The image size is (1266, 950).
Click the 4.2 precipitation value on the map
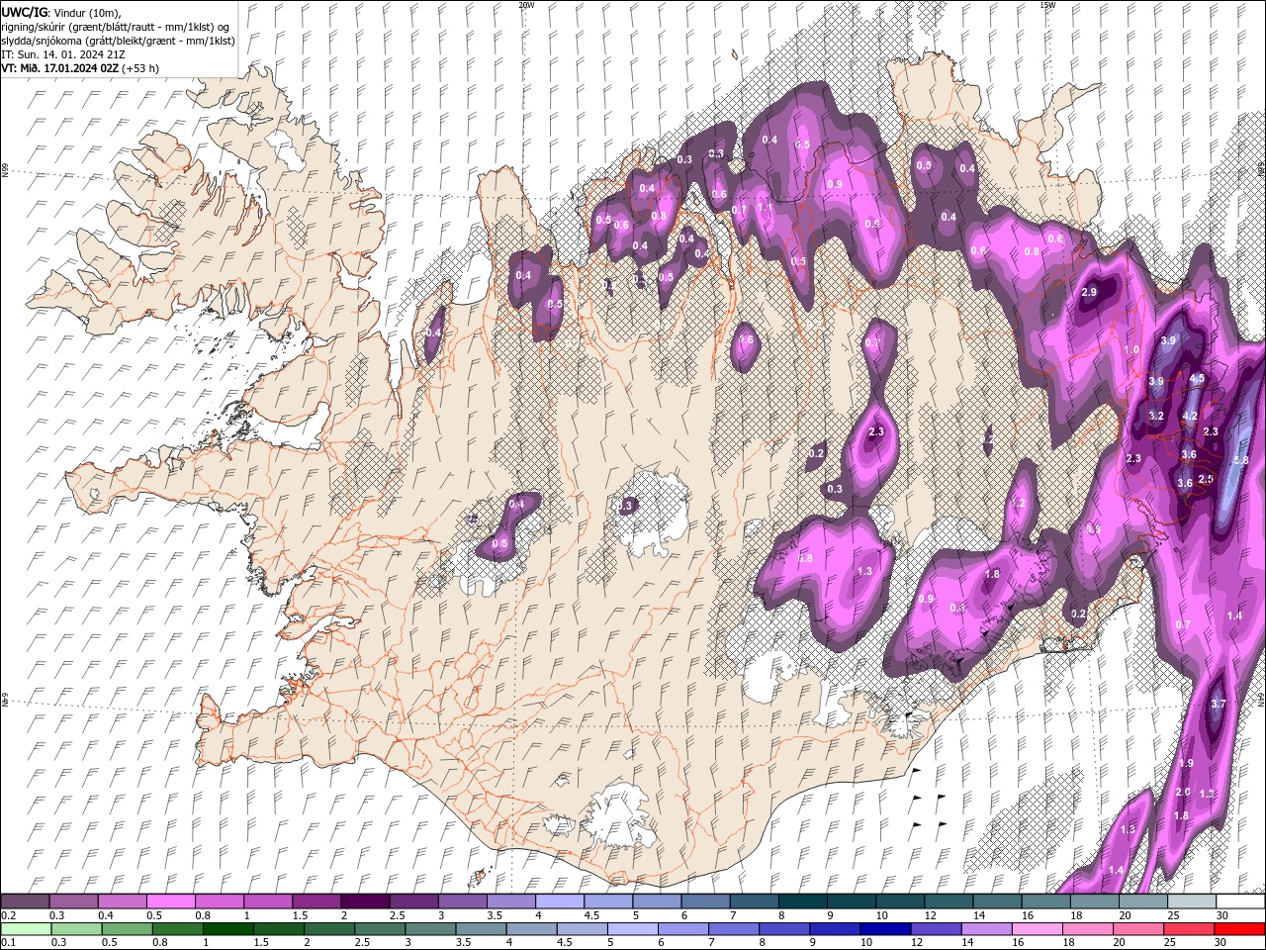(x=1190, y=417)
